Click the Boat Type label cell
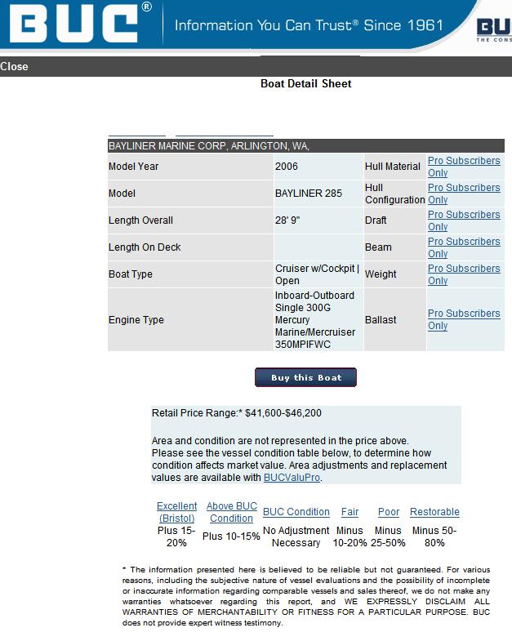 coord(190,274)
